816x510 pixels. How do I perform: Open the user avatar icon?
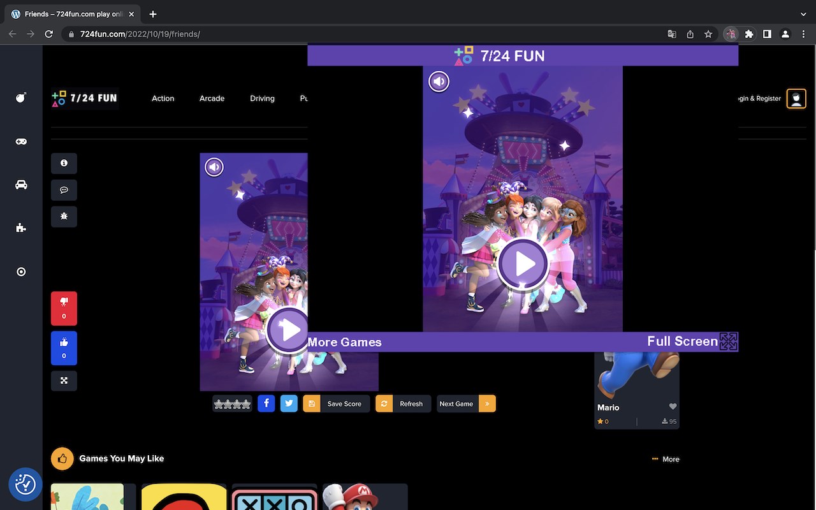coord(796,99)
